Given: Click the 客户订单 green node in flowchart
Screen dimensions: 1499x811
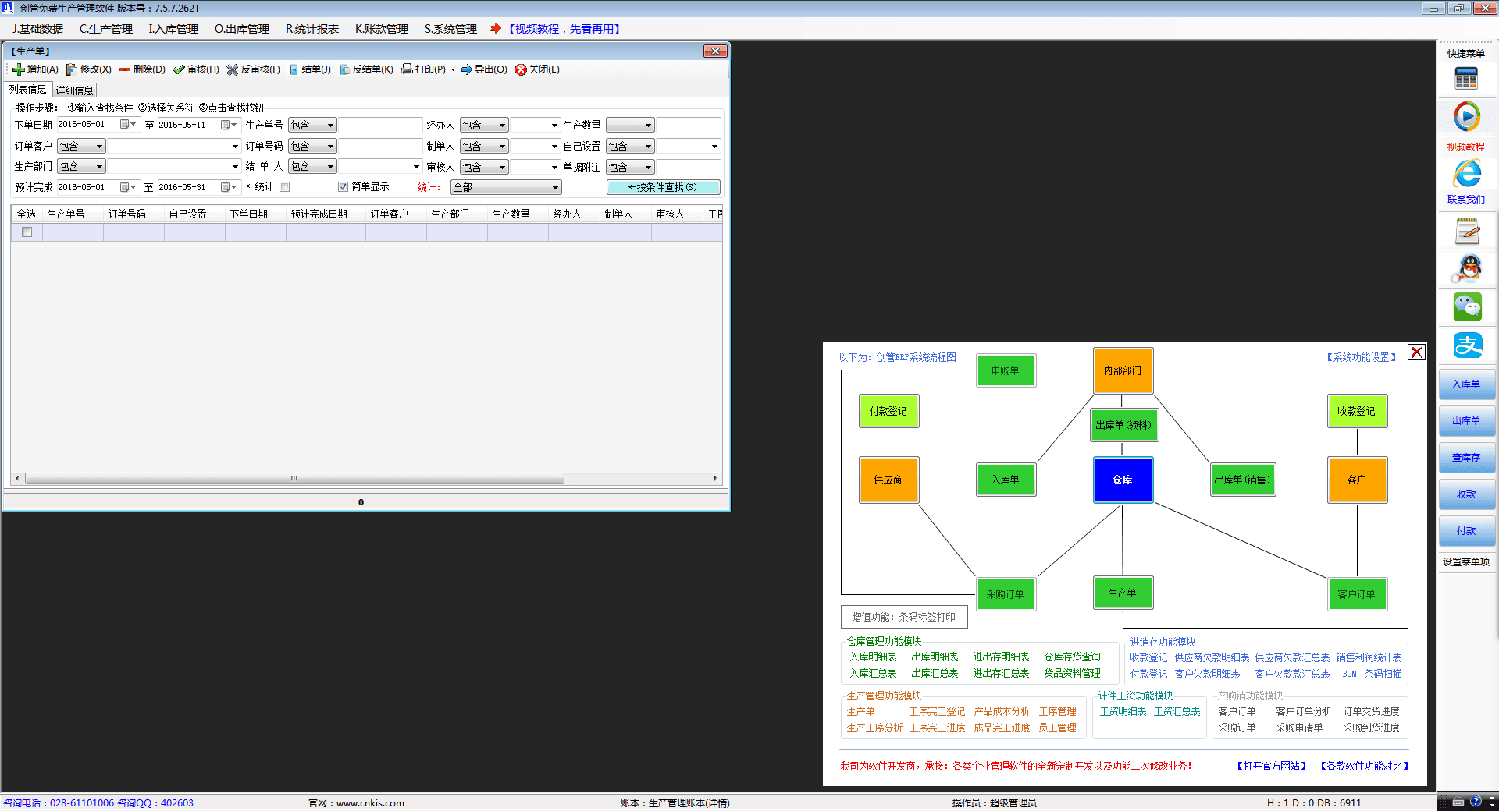Looking at the screenshot, I should point(1357,594).
